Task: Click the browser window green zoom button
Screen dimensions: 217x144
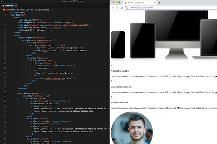Action: click(x=119, y=2)
